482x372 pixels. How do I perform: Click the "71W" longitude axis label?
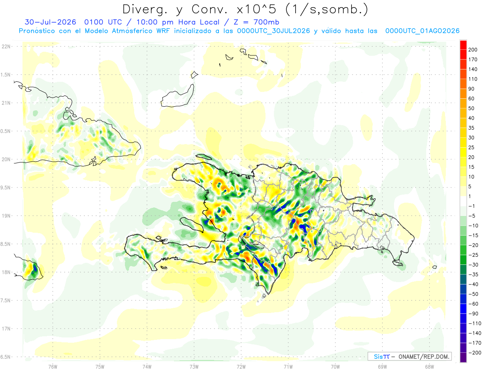288,366
